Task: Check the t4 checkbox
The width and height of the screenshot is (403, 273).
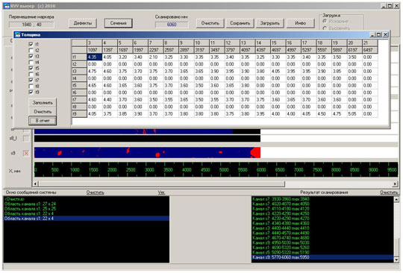Action: click(31, 62)
